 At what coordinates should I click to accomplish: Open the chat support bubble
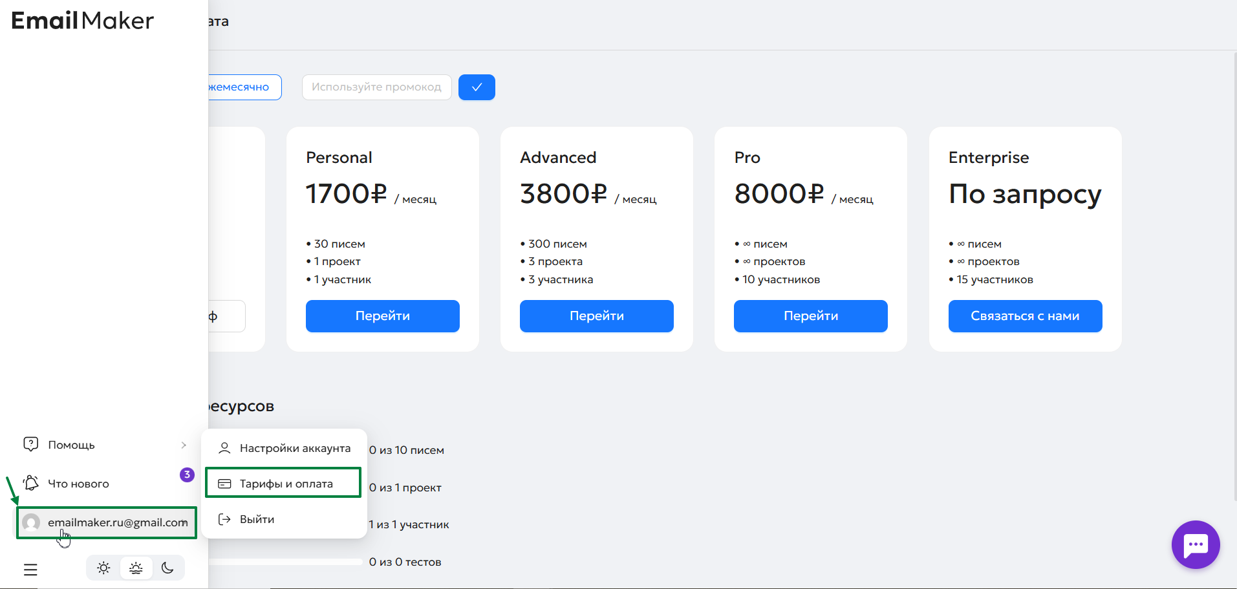tap(1195, 544)
